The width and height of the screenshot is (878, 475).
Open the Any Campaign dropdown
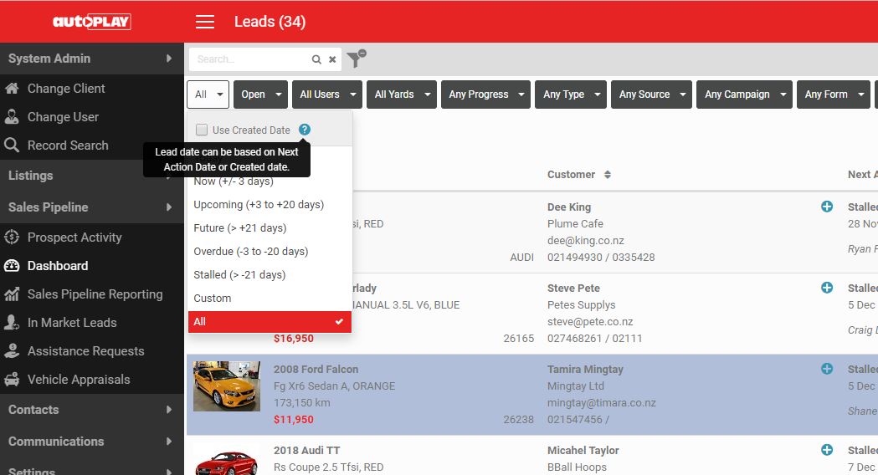[745, 94]
